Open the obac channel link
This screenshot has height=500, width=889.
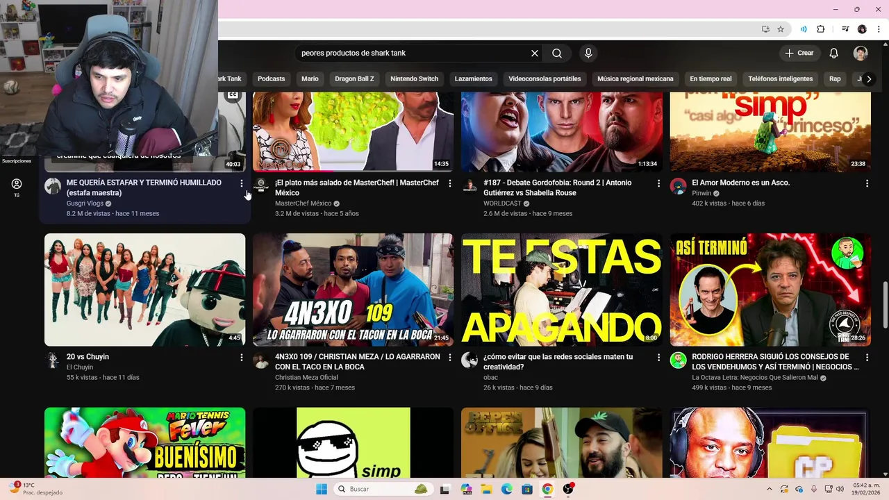tap(490, 378)
